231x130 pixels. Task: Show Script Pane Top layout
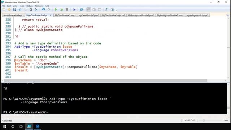click(x=89, y=10)
